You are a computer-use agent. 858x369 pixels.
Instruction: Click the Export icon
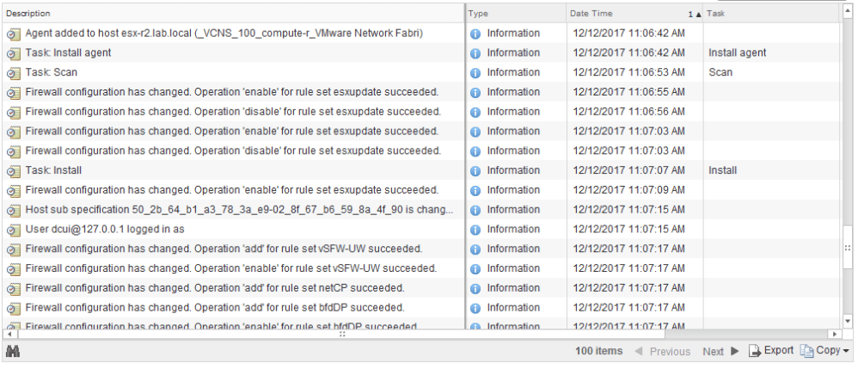click(x=755, y=351)
